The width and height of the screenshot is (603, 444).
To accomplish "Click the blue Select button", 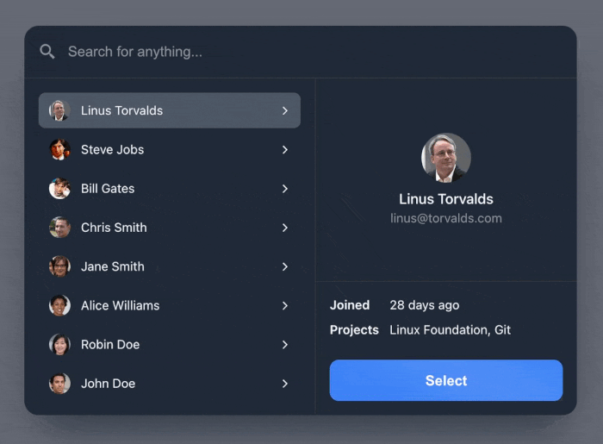I will click(x=446, y=380).
